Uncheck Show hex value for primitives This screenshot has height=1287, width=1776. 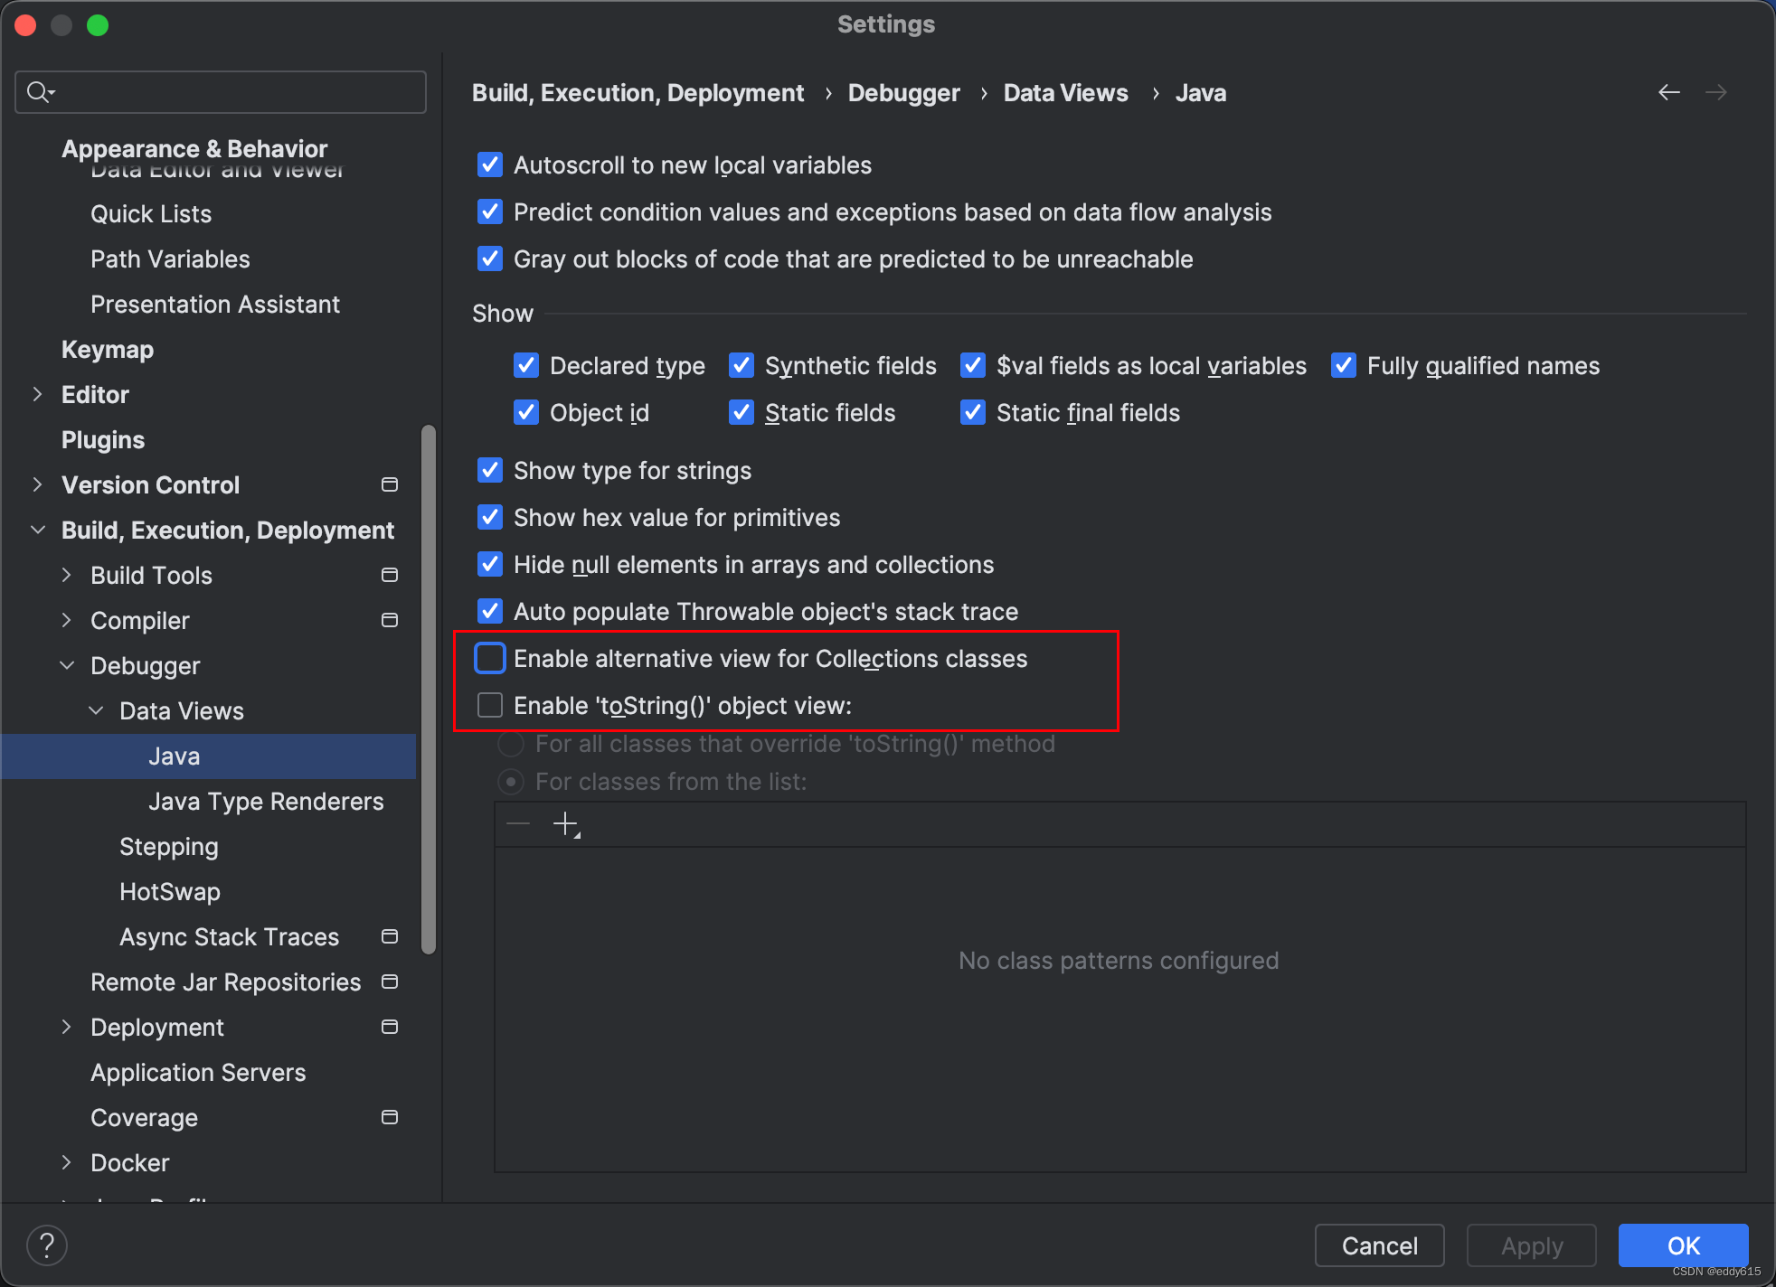[490, 517]
